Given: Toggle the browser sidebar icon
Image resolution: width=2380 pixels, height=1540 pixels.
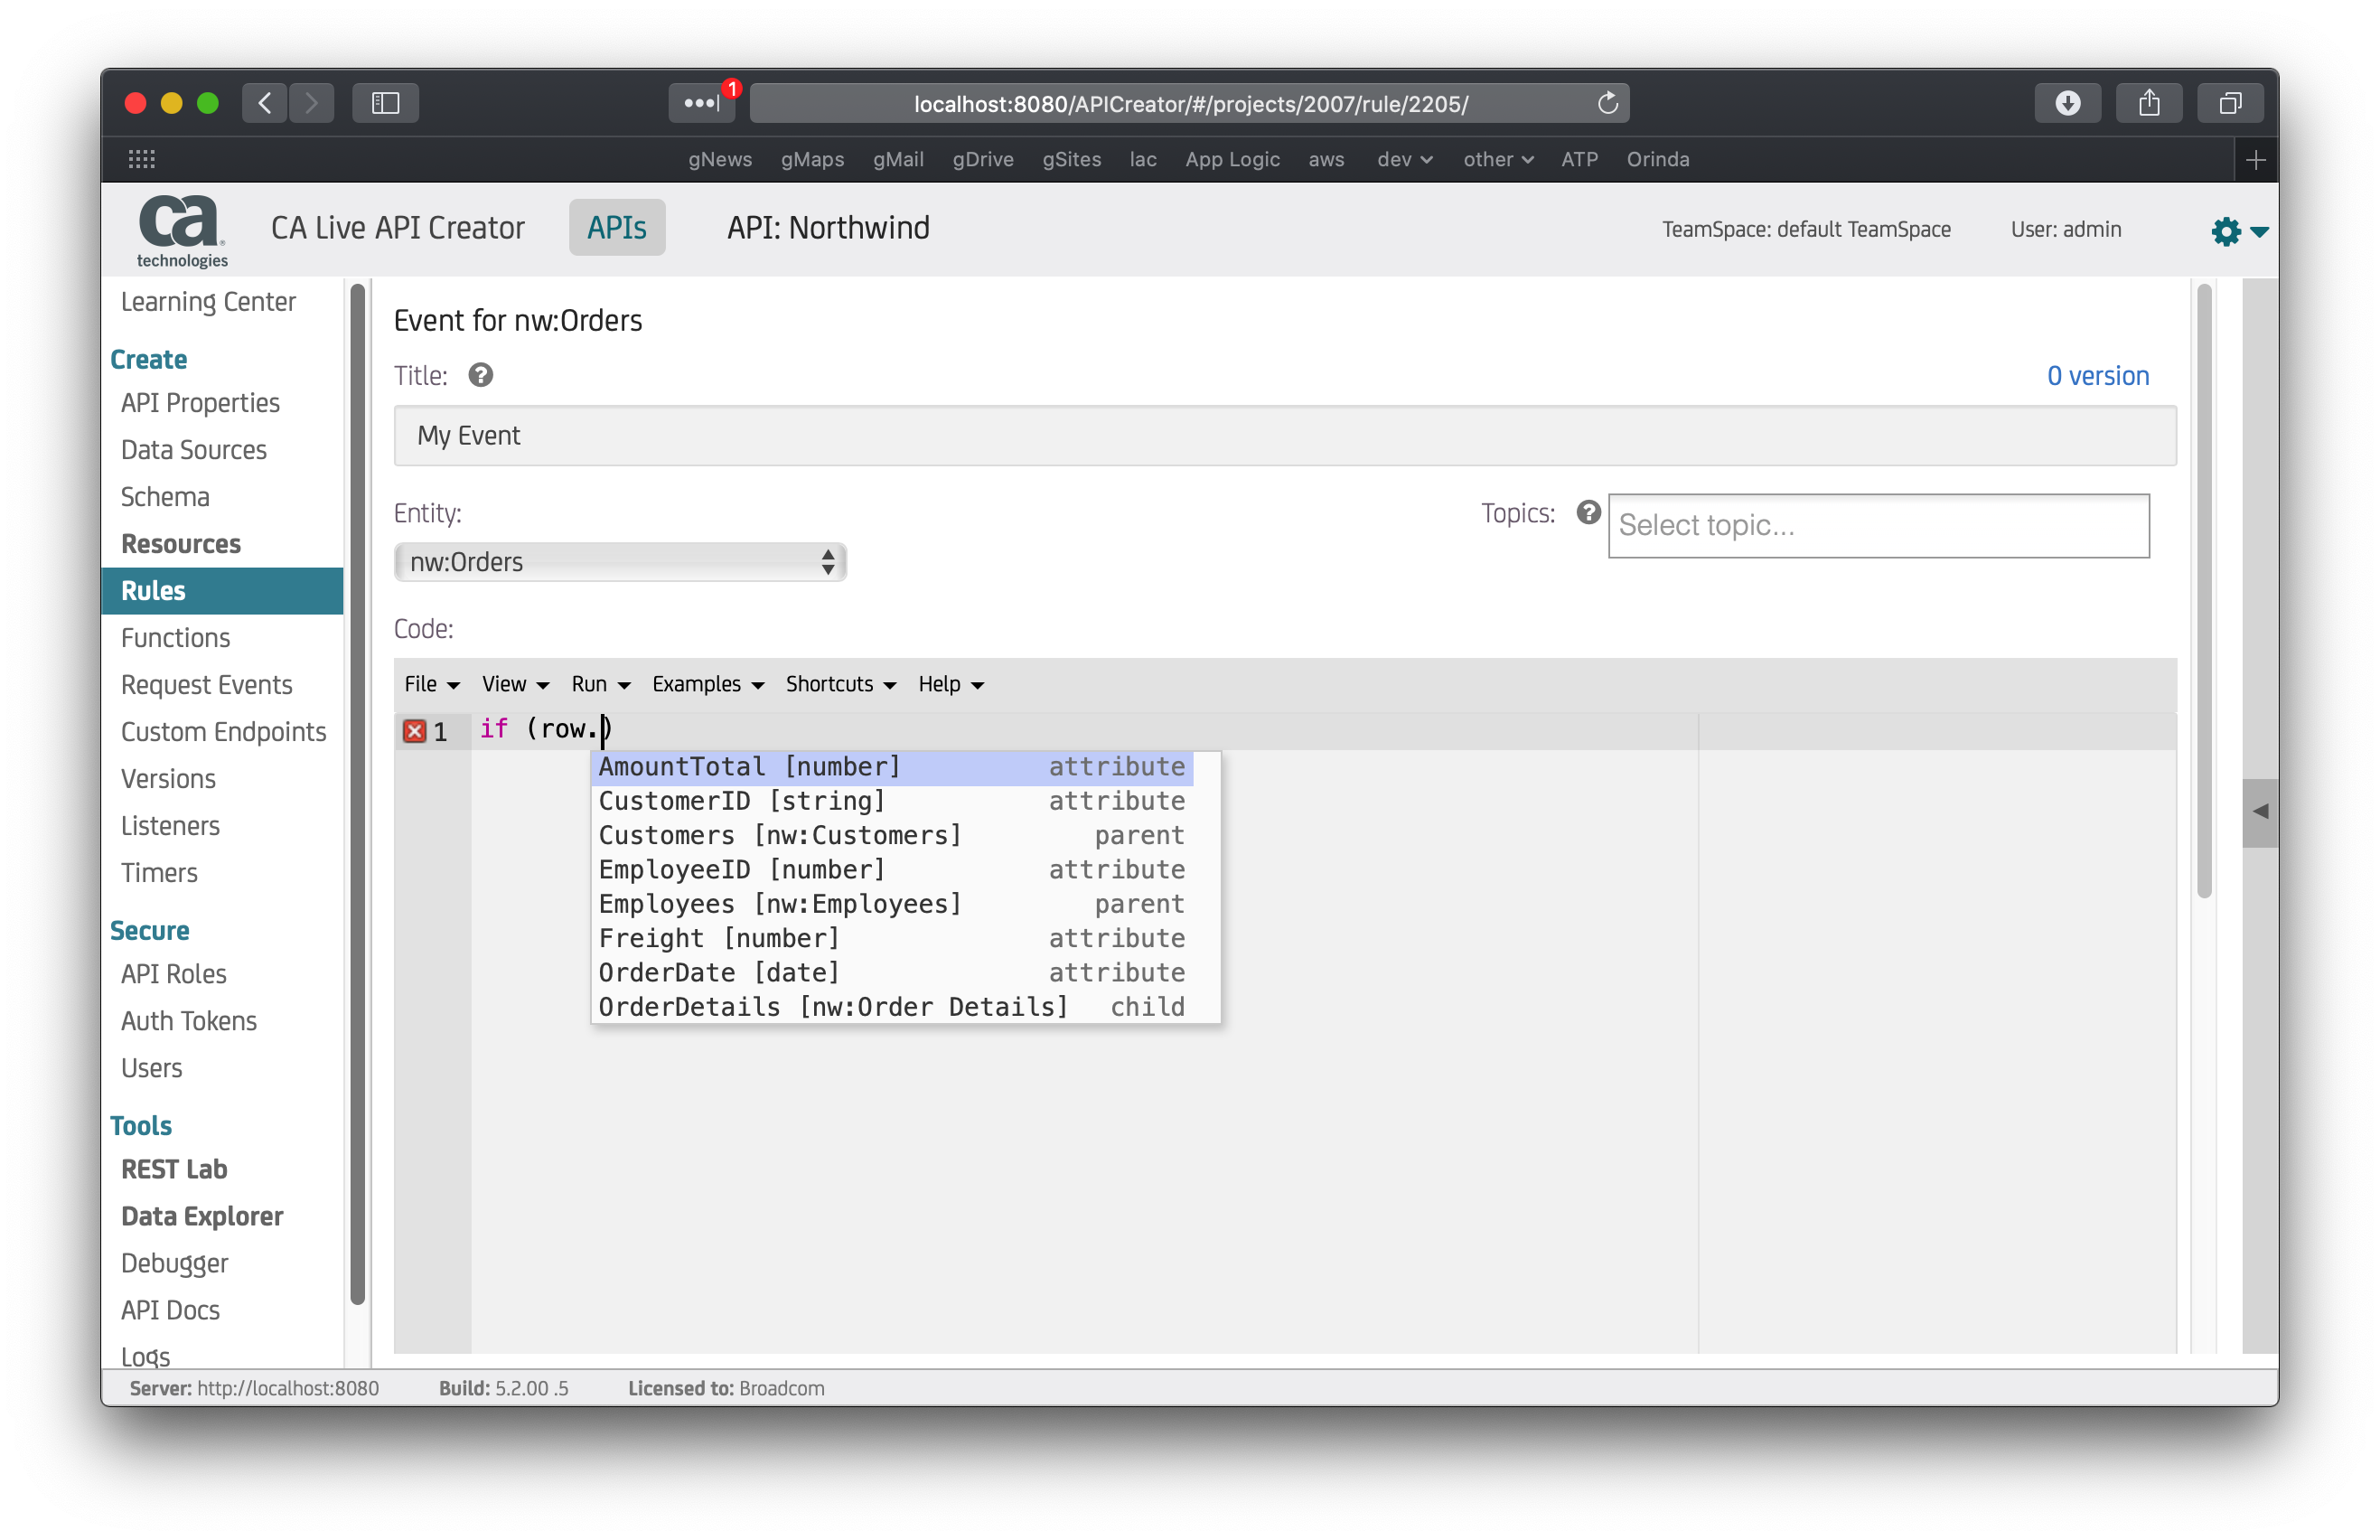Looking at the screenshot, I should tap(385, 103).
